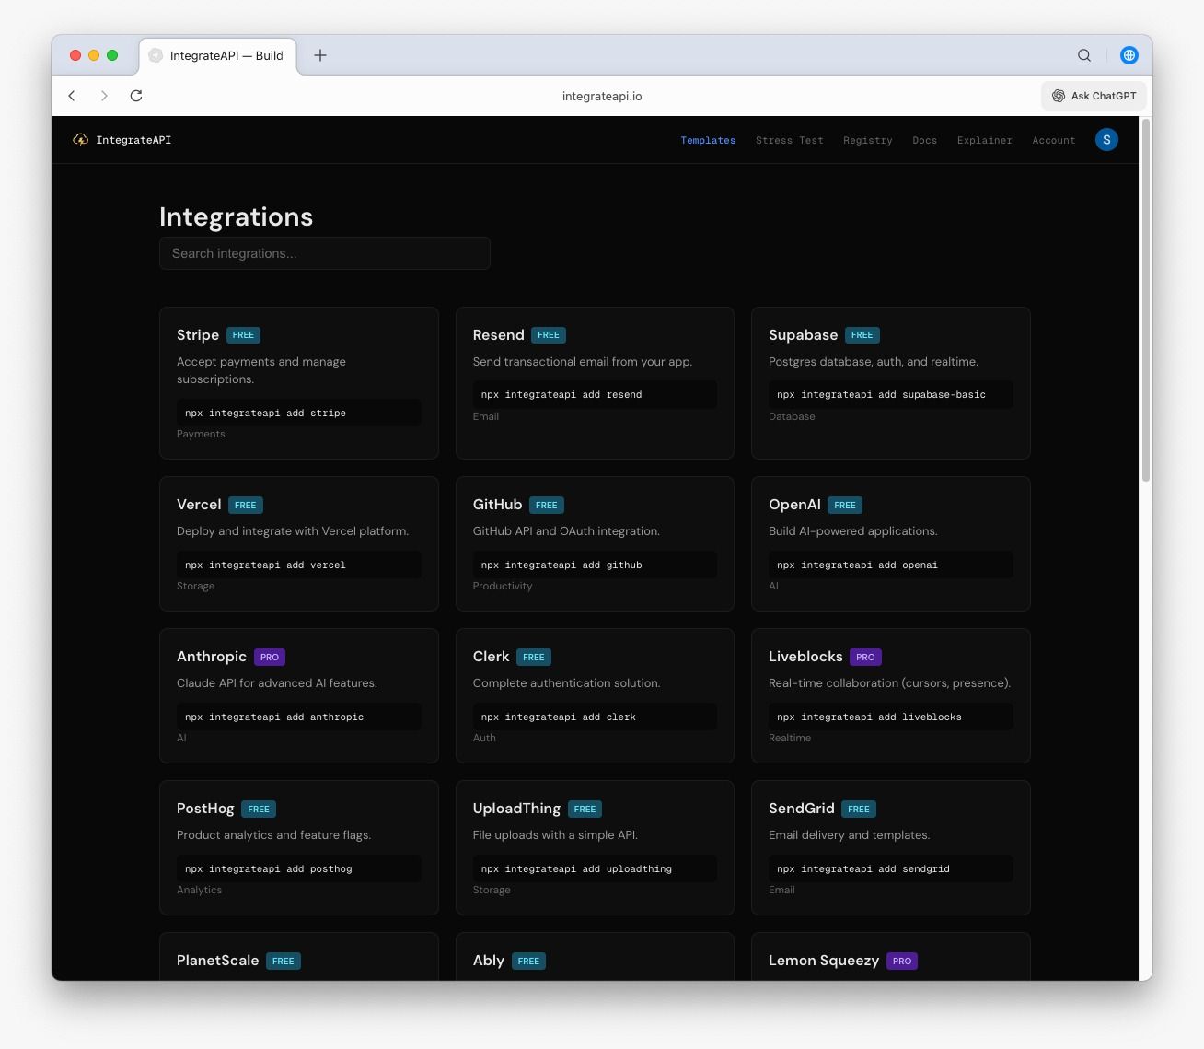
Task: Go back using the back arrow
Action: click(x=72, y=96)
